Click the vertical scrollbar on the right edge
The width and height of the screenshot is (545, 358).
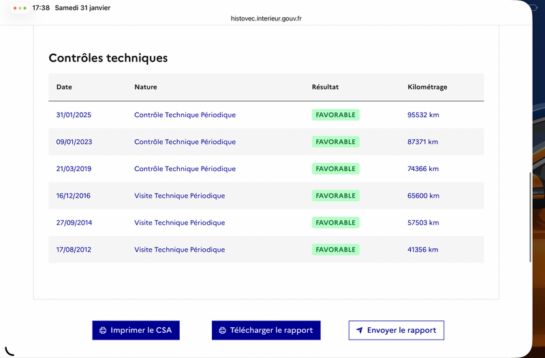[x=531, y=217]
